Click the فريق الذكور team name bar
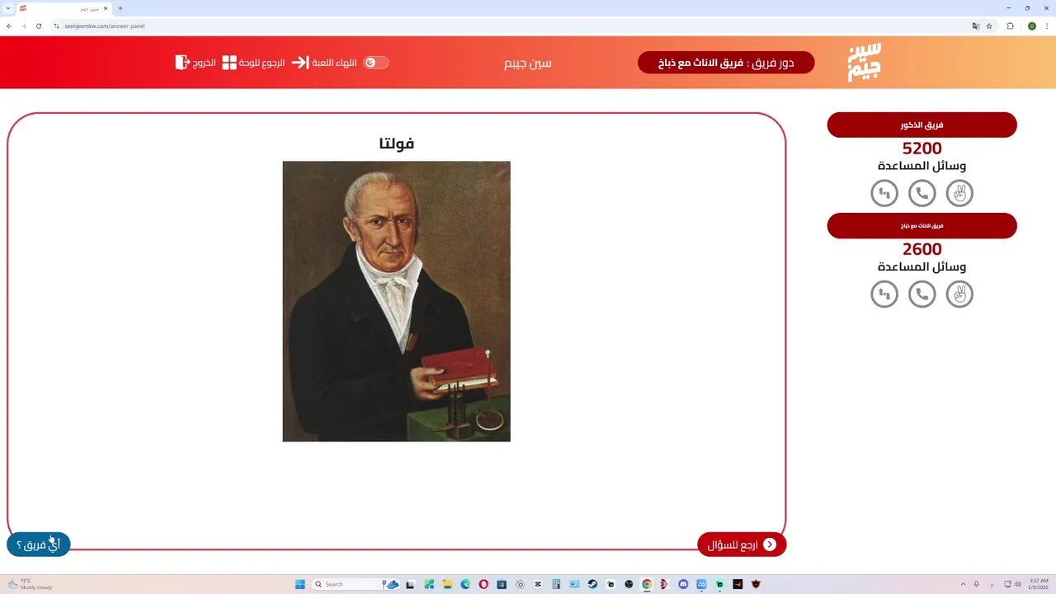 (922, 125)
